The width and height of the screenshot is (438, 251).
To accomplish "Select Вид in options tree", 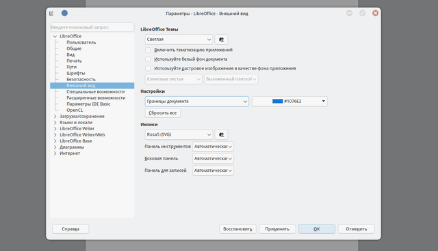I will tap(70, 55).
